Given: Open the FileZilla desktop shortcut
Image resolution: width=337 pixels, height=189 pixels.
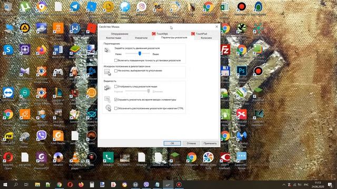Looking at the screenshot, I should pyautogui.click(x=225, y=50).
